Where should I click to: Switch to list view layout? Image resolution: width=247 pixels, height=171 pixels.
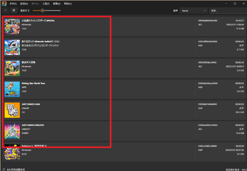coord(5,10)
